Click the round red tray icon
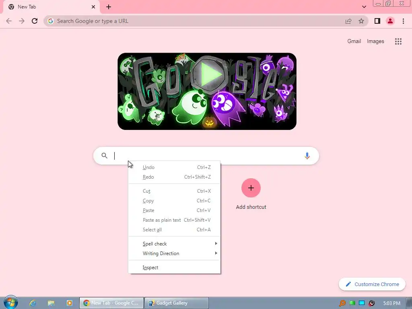Viewport: 412px width, 309px height. coord(371,303)
